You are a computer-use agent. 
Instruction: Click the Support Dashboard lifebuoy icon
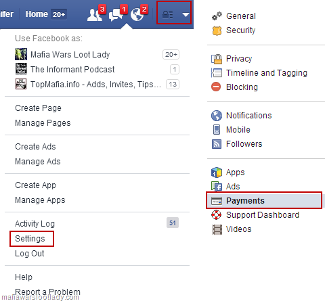pyautogui.click(x=217, y=215)
